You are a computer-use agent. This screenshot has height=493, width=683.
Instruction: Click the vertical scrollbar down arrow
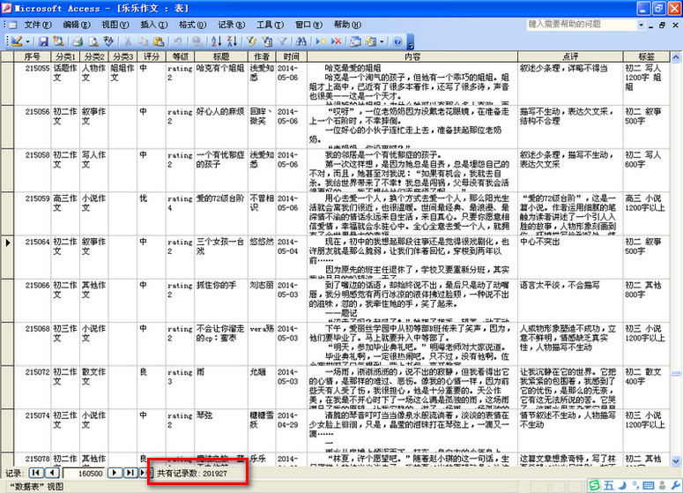pos(676,460)
